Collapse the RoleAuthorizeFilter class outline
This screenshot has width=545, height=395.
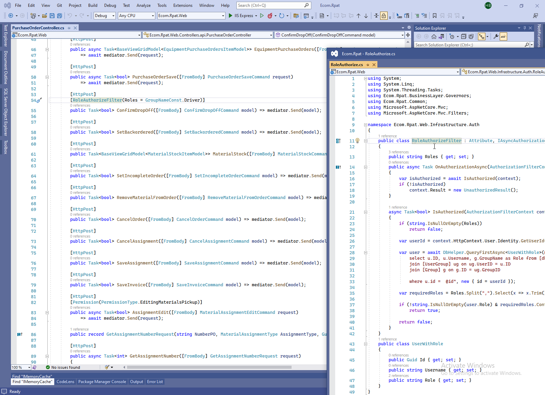pyautogui.click(x=365, y=141)
